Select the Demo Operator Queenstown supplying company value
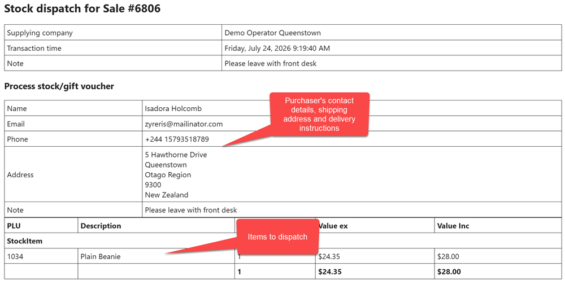 pyautogui.click(x=272, y=33)
